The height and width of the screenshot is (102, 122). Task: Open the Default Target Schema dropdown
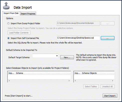[45, 56]
